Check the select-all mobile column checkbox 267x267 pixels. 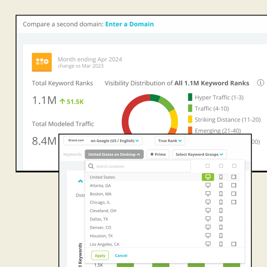coord(221,166)
